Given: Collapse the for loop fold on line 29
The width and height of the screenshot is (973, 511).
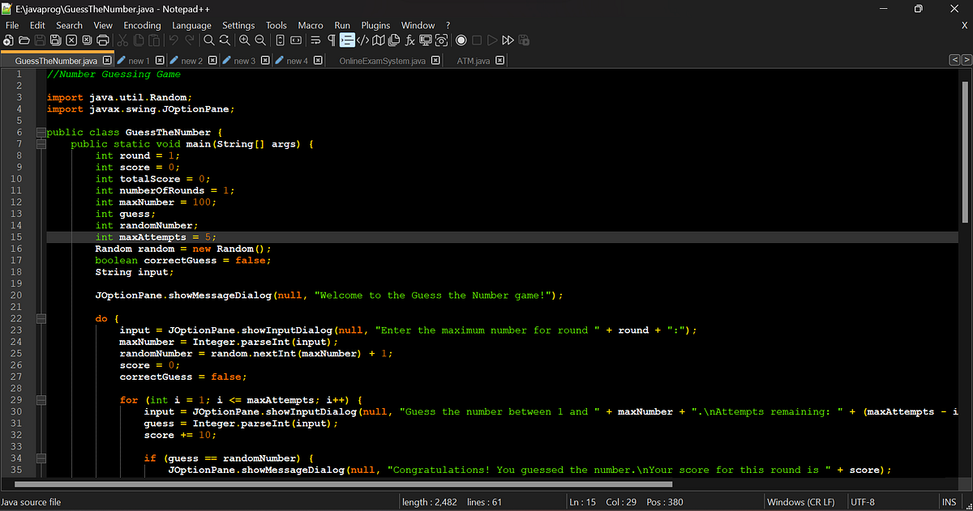Looking at the screenshot, I should click(41, 400).
